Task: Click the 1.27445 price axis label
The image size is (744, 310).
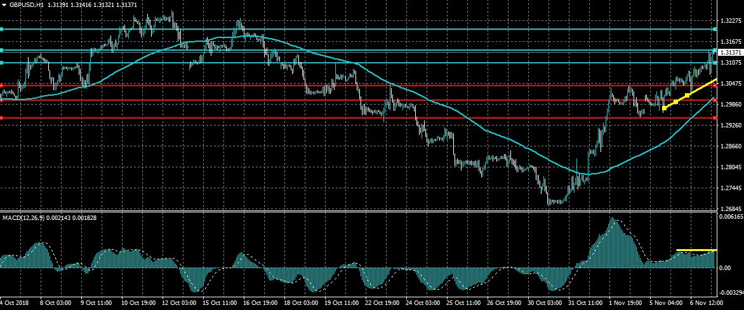Action: coord(730,188)
